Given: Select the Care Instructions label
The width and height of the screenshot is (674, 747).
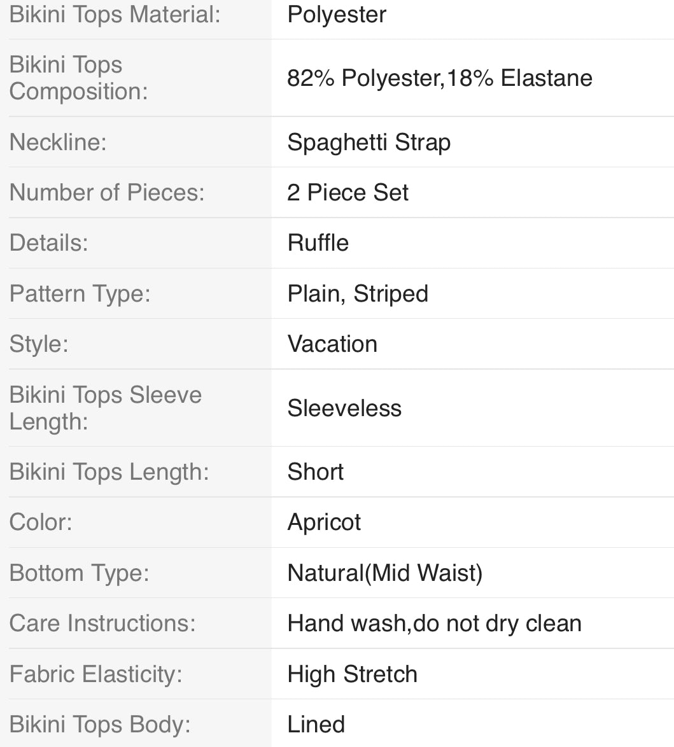Looking at the screenshot, I should (102, 623).
